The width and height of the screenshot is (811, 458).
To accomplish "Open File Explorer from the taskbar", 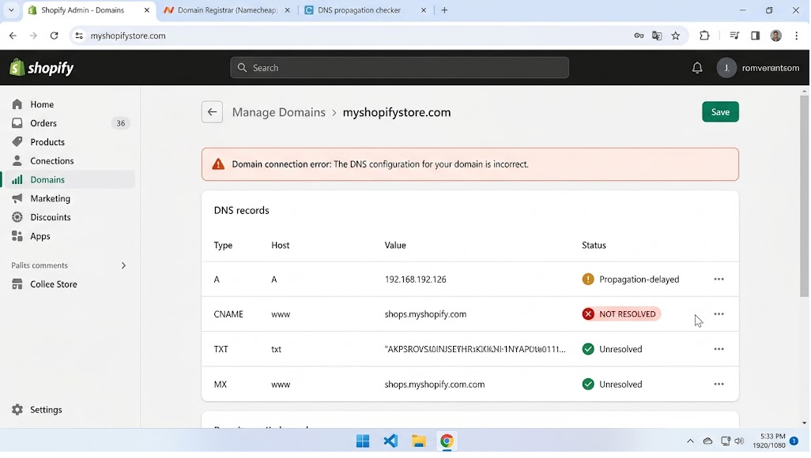I will point(418,441).
